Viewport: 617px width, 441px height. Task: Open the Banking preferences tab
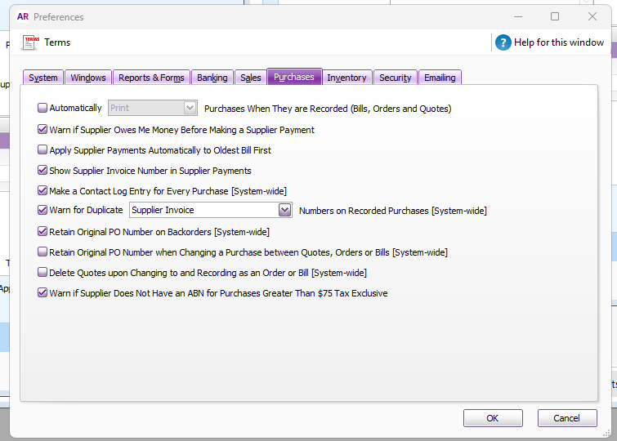pyautogui.click(x=212, y=78)
